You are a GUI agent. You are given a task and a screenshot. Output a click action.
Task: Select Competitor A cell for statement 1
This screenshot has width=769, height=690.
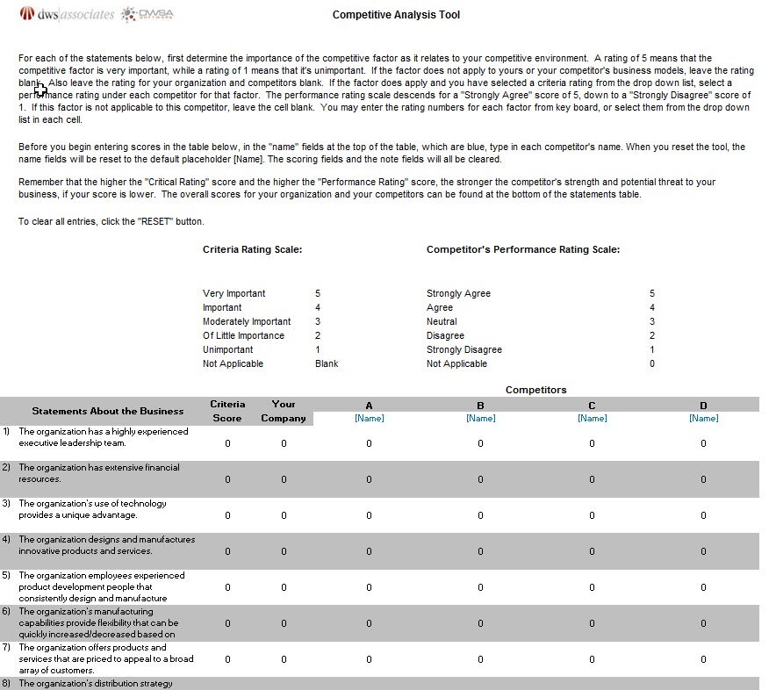(370, 443)
